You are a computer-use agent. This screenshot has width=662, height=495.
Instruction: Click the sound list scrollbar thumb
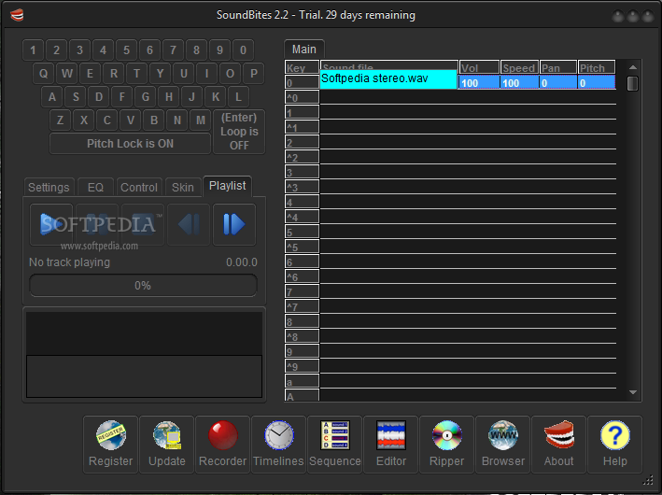point(632,83)
